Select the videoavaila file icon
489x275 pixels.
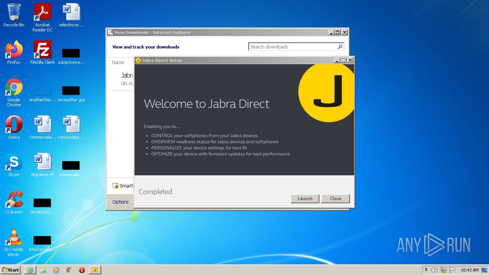coord(71,168)
